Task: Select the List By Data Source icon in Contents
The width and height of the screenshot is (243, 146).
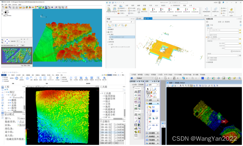Action: pyautogui.click(x=113, y=25)
